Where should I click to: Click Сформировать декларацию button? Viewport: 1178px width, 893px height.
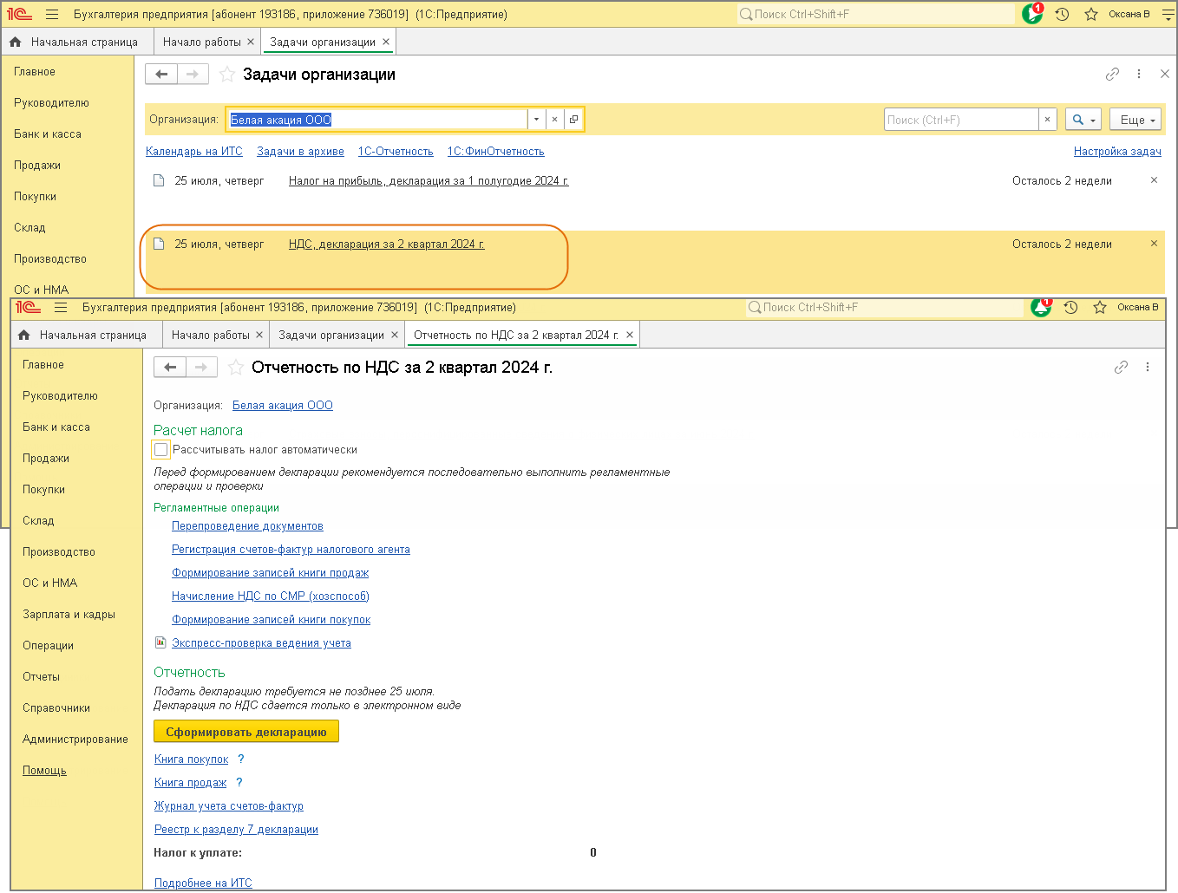246,732
